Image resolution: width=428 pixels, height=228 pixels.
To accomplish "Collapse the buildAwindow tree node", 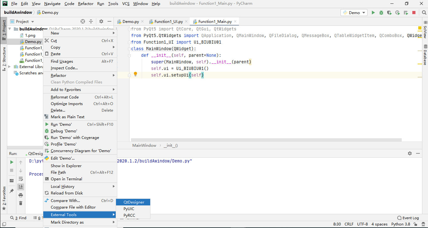I will 9,29.
